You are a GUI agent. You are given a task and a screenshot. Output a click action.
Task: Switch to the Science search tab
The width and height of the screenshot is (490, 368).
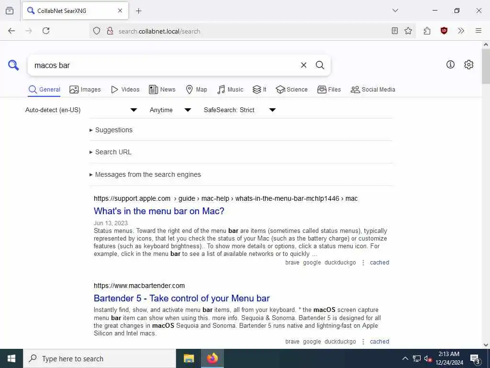click(291, 90)
